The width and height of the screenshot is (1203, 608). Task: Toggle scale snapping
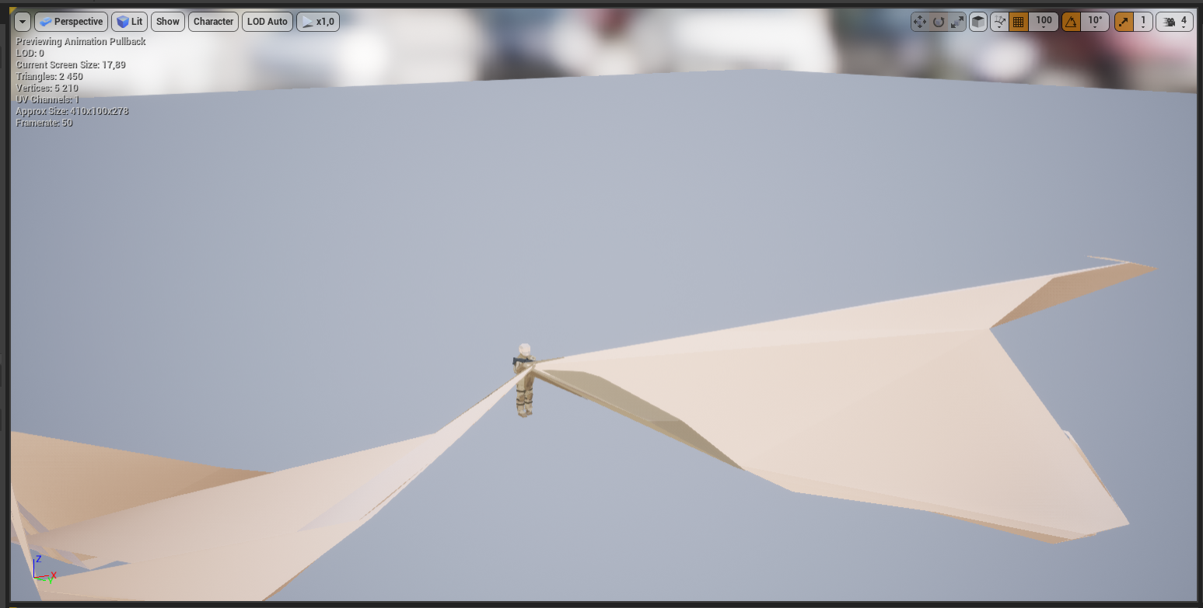1124,21
